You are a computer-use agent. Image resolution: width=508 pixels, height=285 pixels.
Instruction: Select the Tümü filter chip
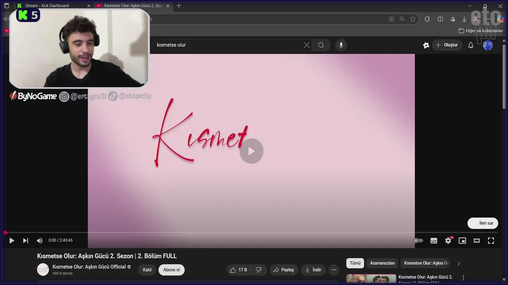coord(355,263)
